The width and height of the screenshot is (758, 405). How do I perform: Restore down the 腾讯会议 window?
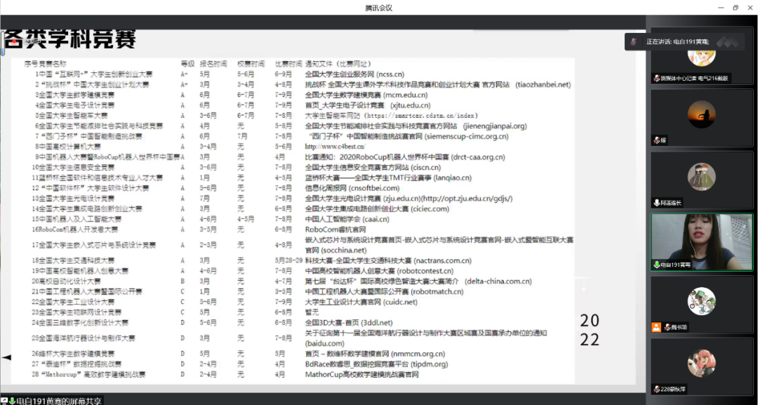(x=736, y=8)
